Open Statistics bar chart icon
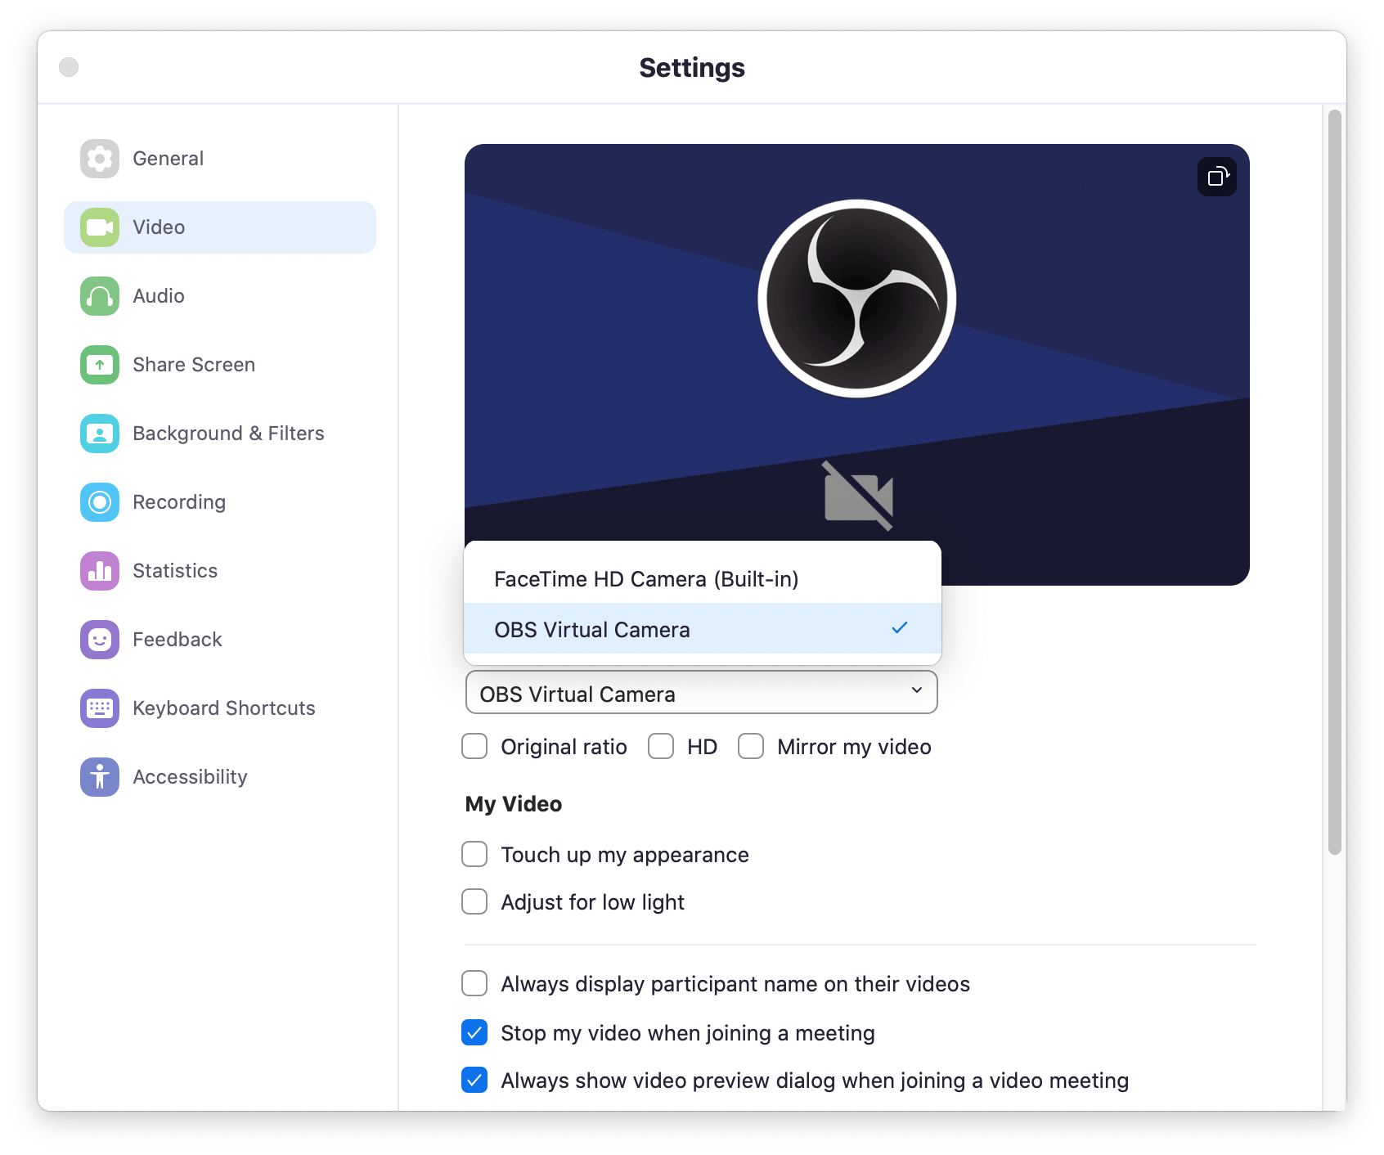The width and height of the screenshot is (1384, 1155). click(100, 571)
